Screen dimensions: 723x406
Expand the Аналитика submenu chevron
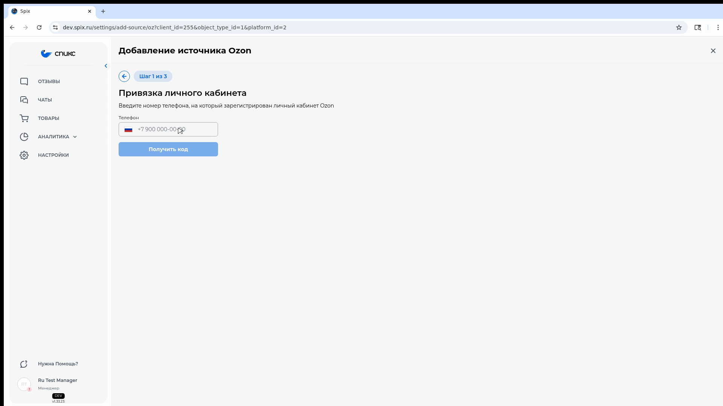[x=75, y=137]
